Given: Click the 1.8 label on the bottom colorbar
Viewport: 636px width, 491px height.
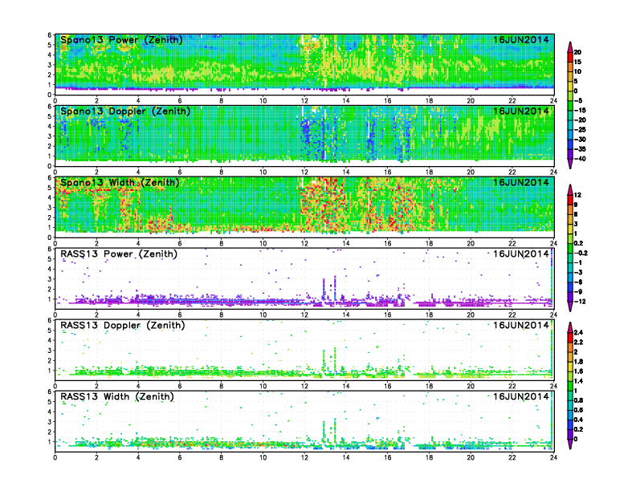Looking at the screenshot, I should point(578,362).
